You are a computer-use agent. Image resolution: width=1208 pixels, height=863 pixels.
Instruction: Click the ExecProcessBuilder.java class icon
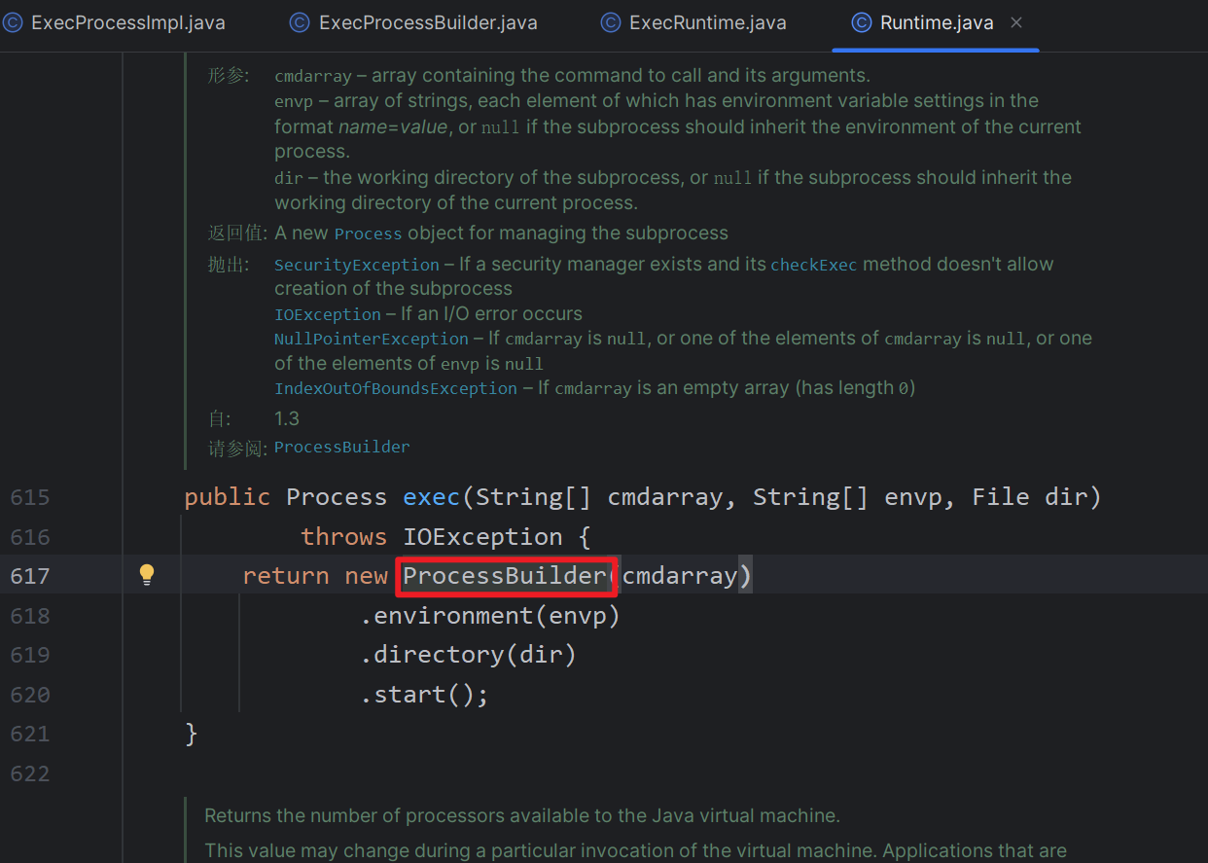[x=300, y=22]
